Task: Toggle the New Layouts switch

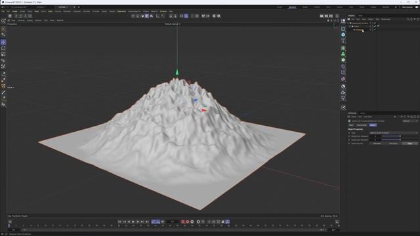Action: click(x=416, y=7)
